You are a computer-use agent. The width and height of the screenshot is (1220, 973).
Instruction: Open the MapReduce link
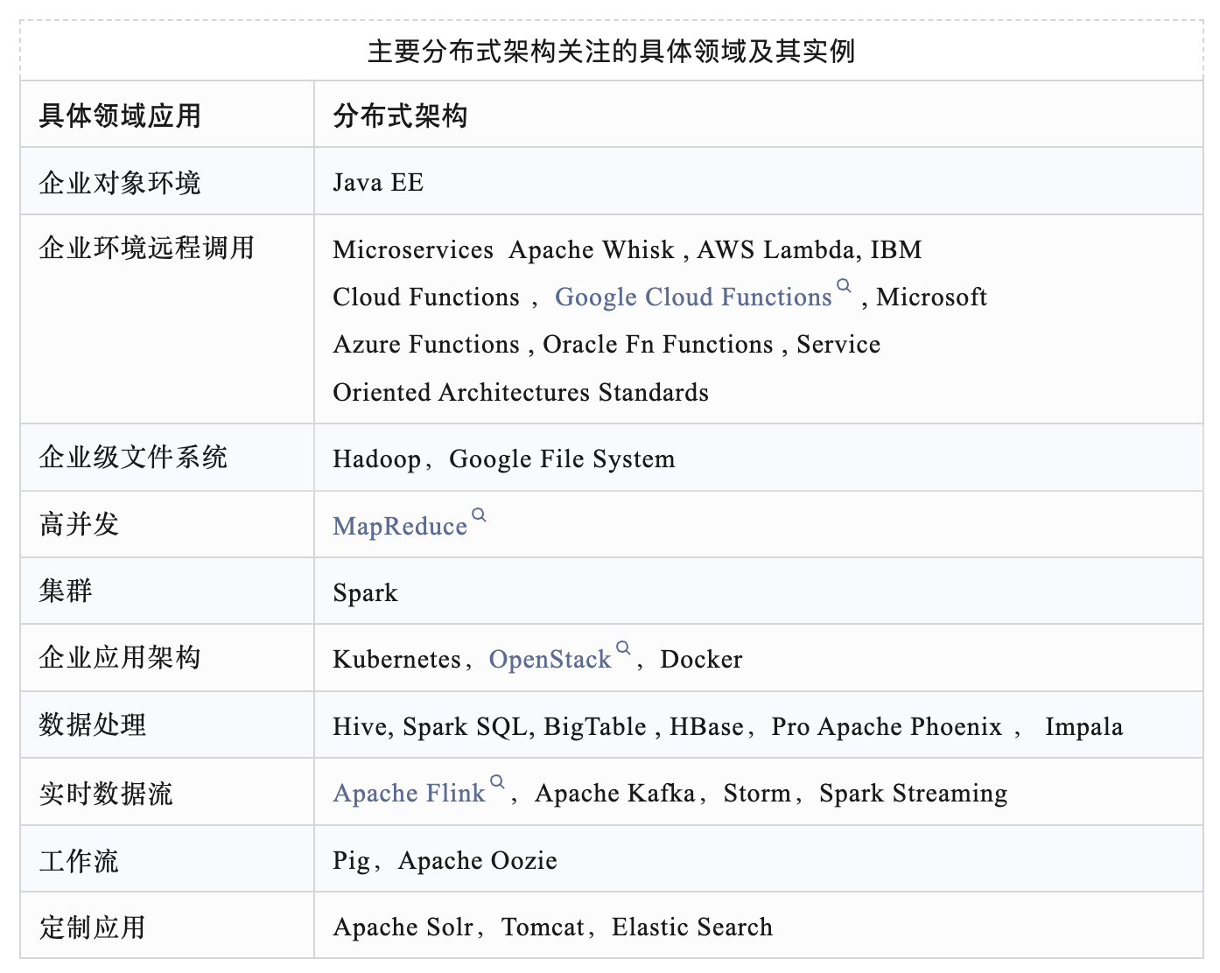coord(400,527)
